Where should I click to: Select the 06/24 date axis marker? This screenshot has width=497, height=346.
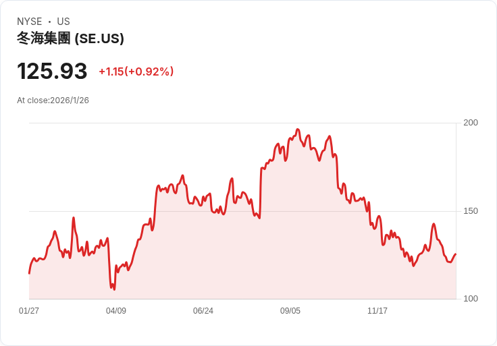203,311
